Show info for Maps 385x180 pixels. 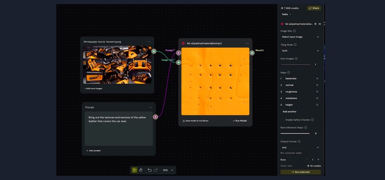(289, 72)
